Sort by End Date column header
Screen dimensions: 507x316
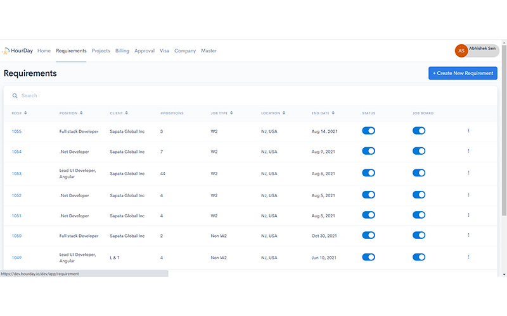click(x=323, y=113)
